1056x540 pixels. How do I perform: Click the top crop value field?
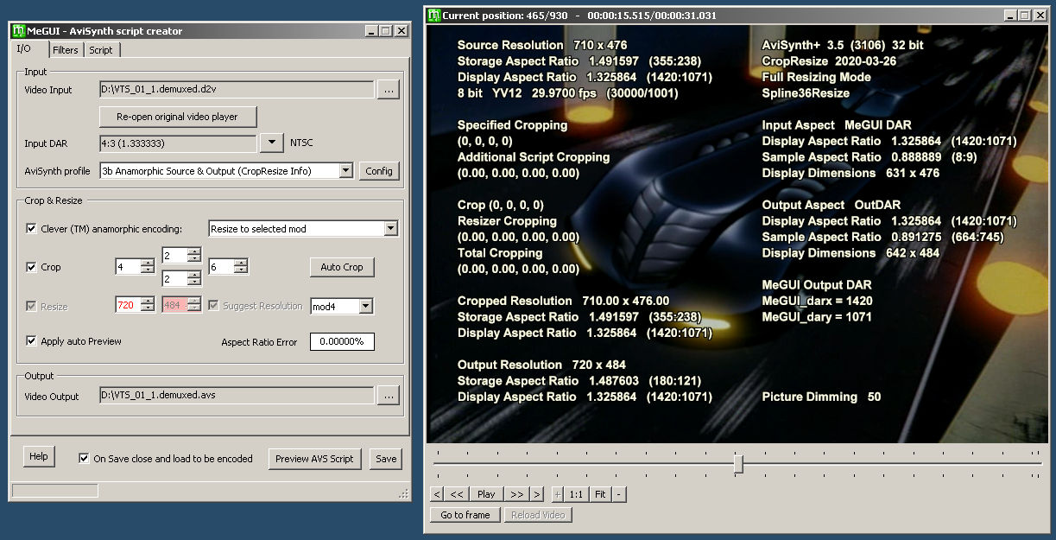click(x=174, y=255)
